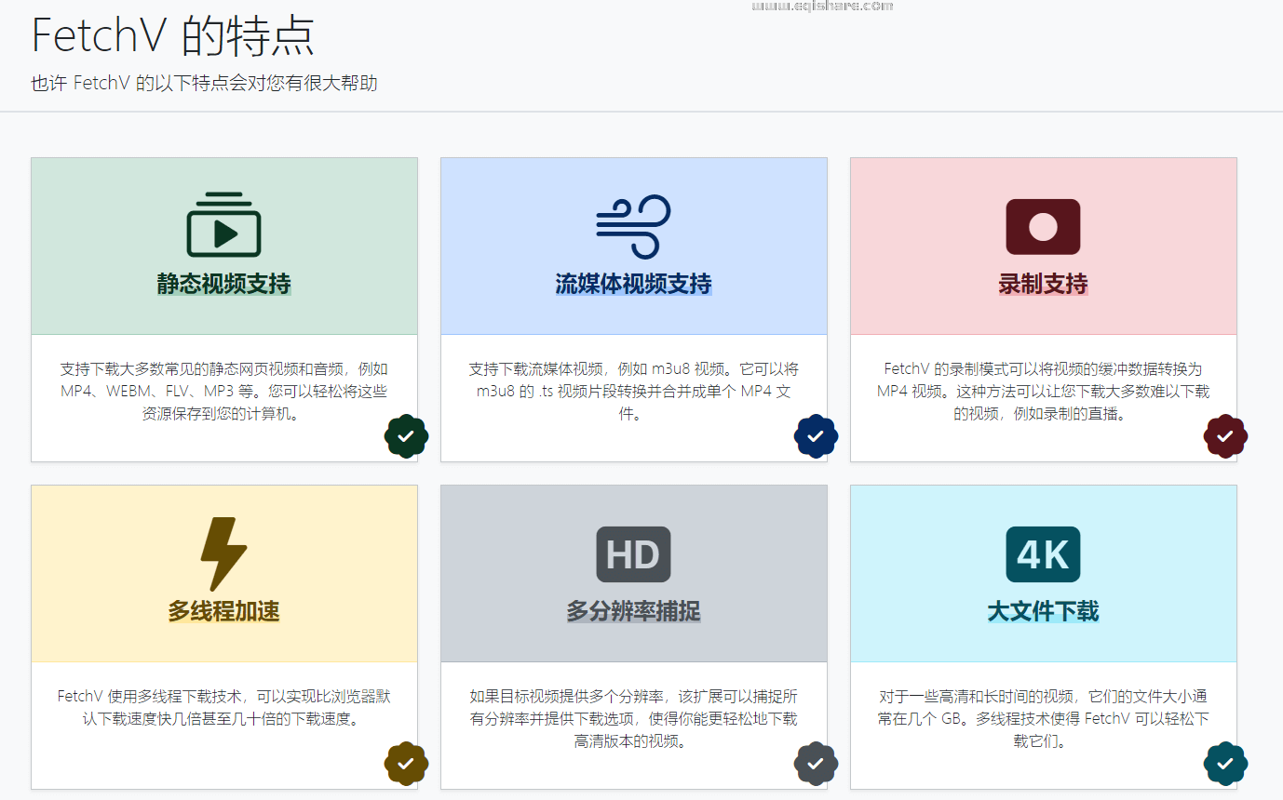Click the teal checkmark on the 大文件下载 card
Viewport: 1283px width, 800px height.
tap(1225, 764)
